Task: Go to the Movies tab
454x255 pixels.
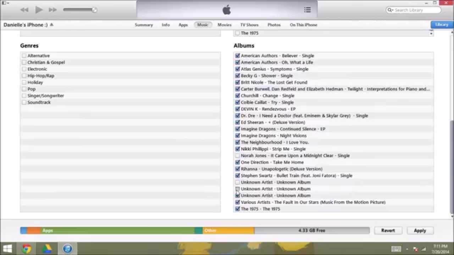Action: 225,25
